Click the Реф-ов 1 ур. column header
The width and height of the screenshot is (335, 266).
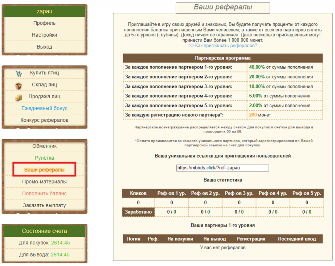171,193
